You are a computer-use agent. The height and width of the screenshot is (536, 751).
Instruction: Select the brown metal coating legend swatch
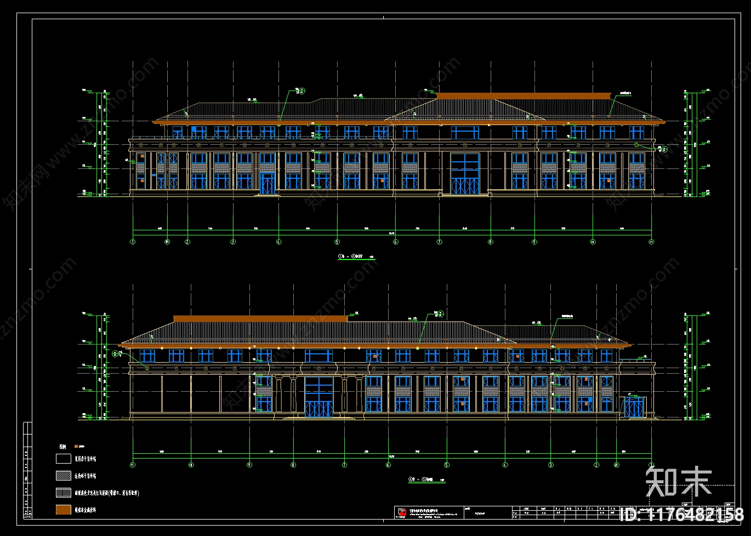click(64, 510)
